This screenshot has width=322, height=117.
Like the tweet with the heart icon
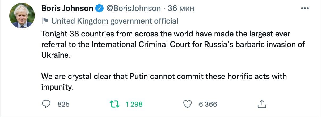point(188,104)
